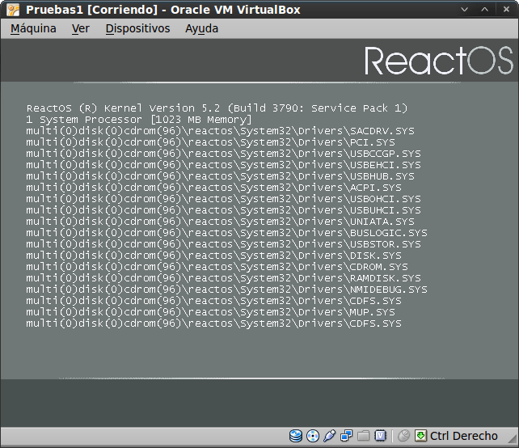Click the BUSLOGIC.SYS driver line
This screenshot has height=448, width=519.
click(x=227, y=233)
